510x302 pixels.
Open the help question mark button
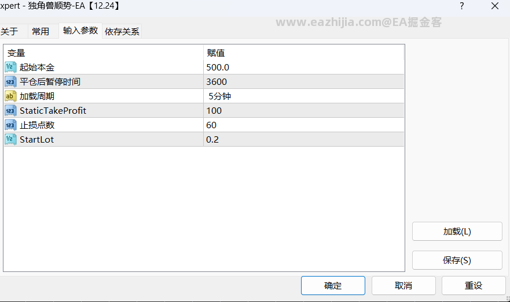tap(462, 6)
